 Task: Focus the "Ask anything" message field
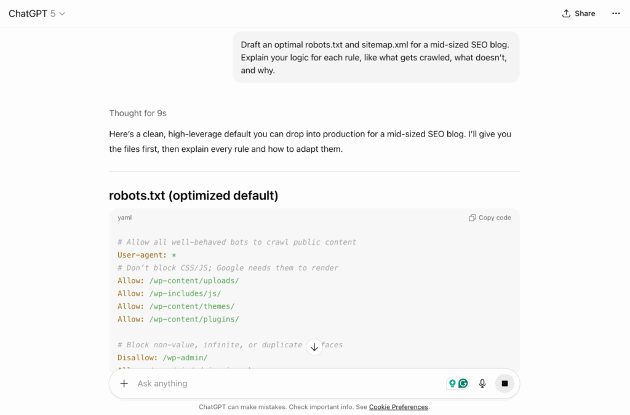(x=283, y=384)
